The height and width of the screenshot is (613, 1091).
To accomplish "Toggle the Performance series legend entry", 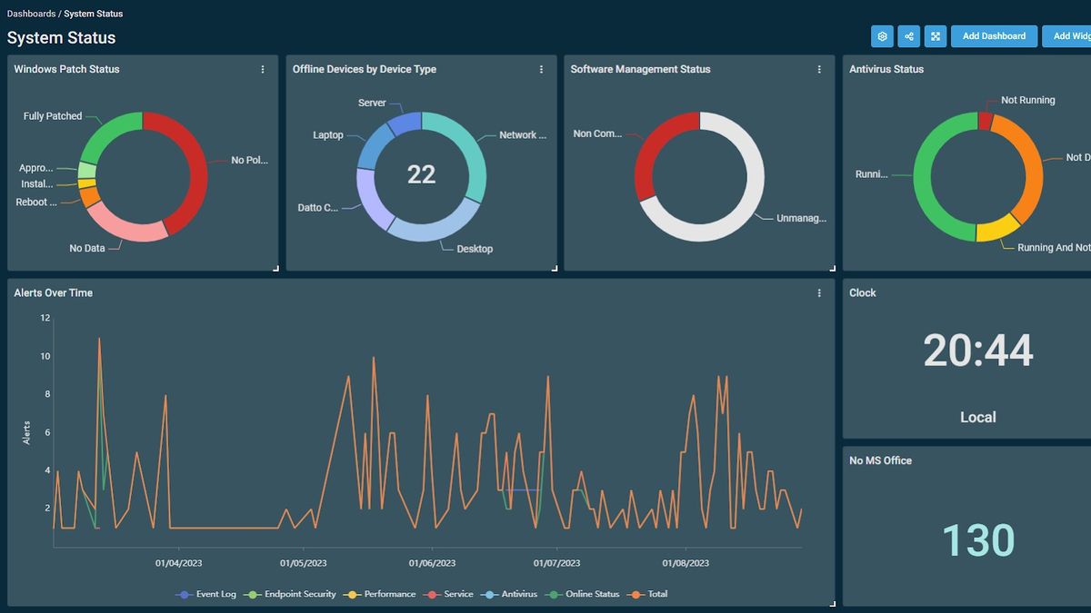I will (392, 594).
